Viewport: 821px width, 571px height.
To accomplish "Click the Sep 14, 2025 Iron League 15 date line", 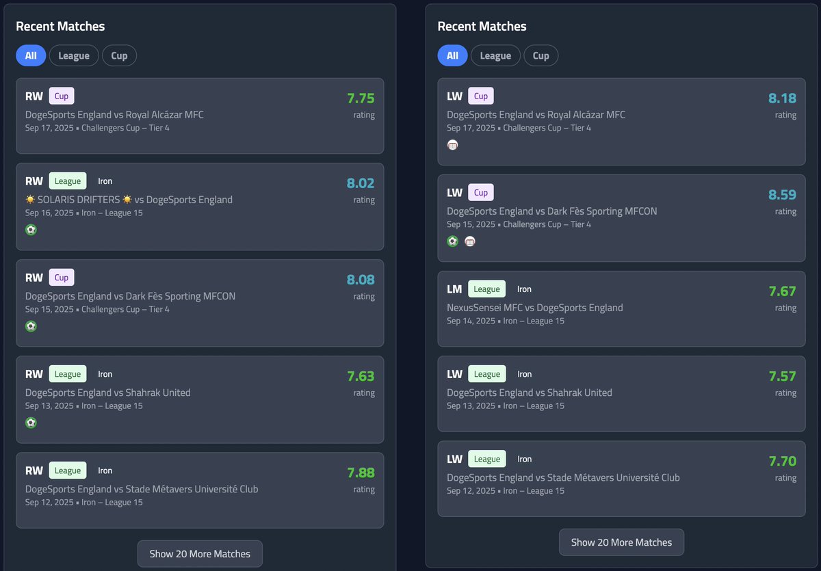I will tap(506, 321).
